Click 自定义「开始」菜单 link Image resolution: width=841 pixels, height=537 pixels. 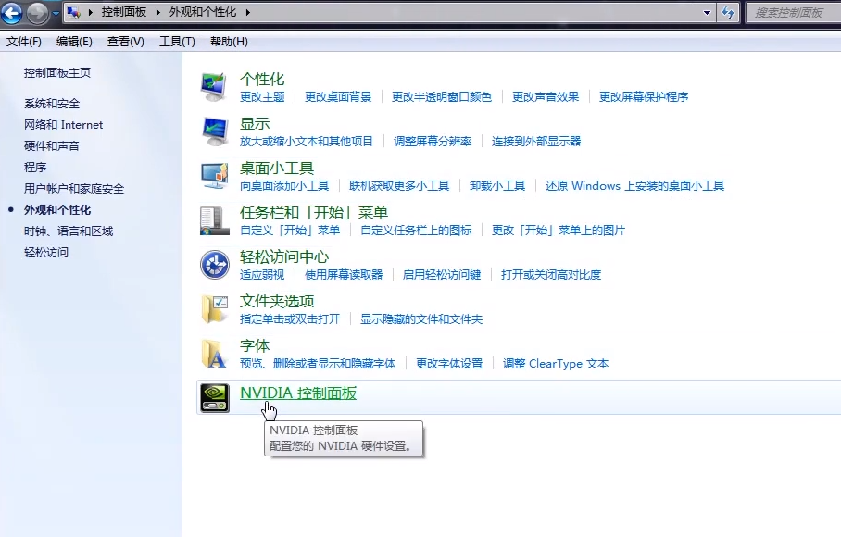click(290, 230)
